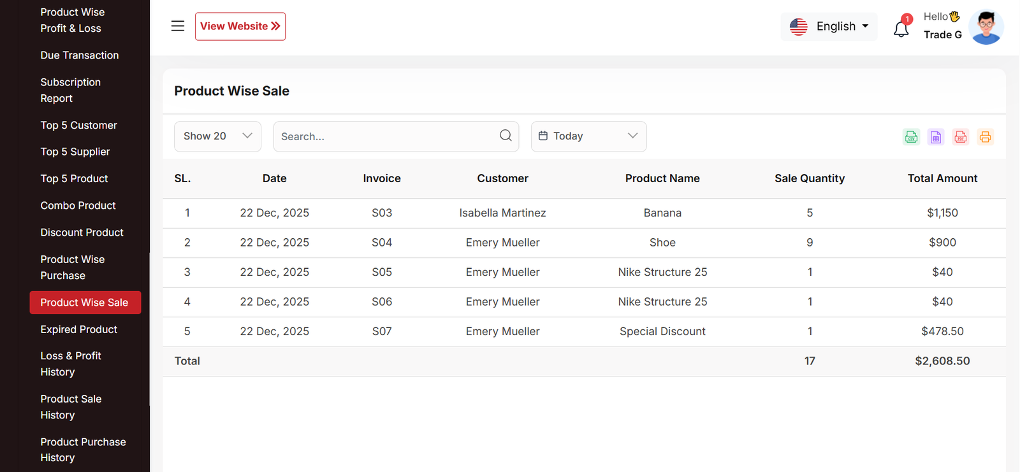The image size is (1020, 472).
Task: Open the English language selector
Action: pos(829,27)
